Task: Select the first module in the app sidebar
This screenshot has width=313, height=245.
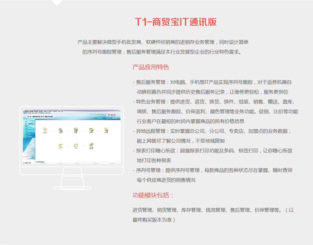Action: click(x=30, y=121)
